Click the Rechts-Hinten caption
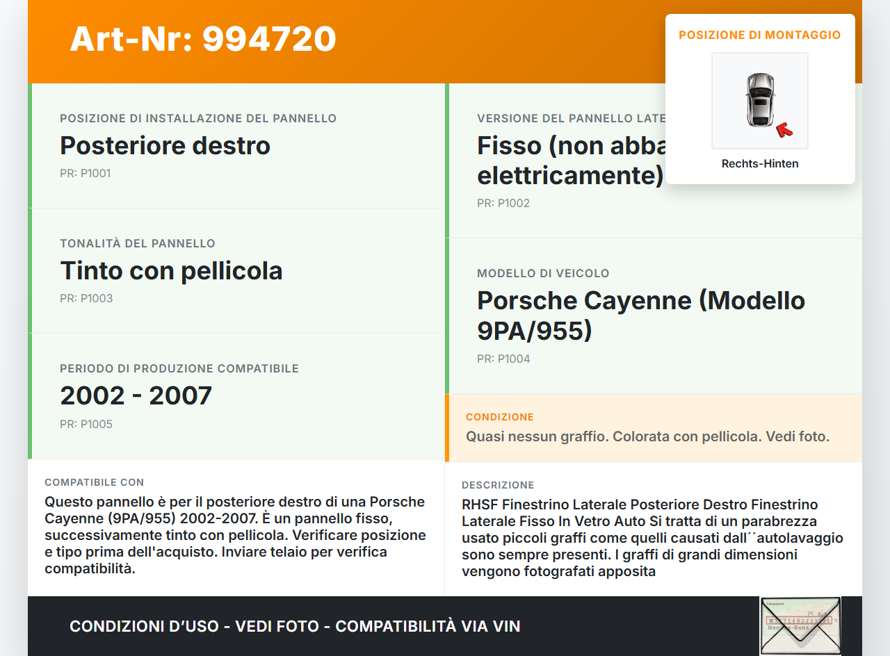This screenshot has height=656, width=890. 759,164
